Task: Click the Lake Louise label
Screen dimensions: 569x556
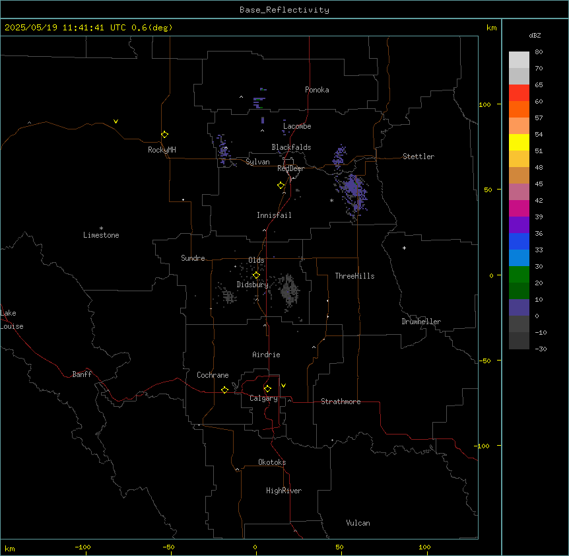Action: pyautogui.click(x=11, y=320)
